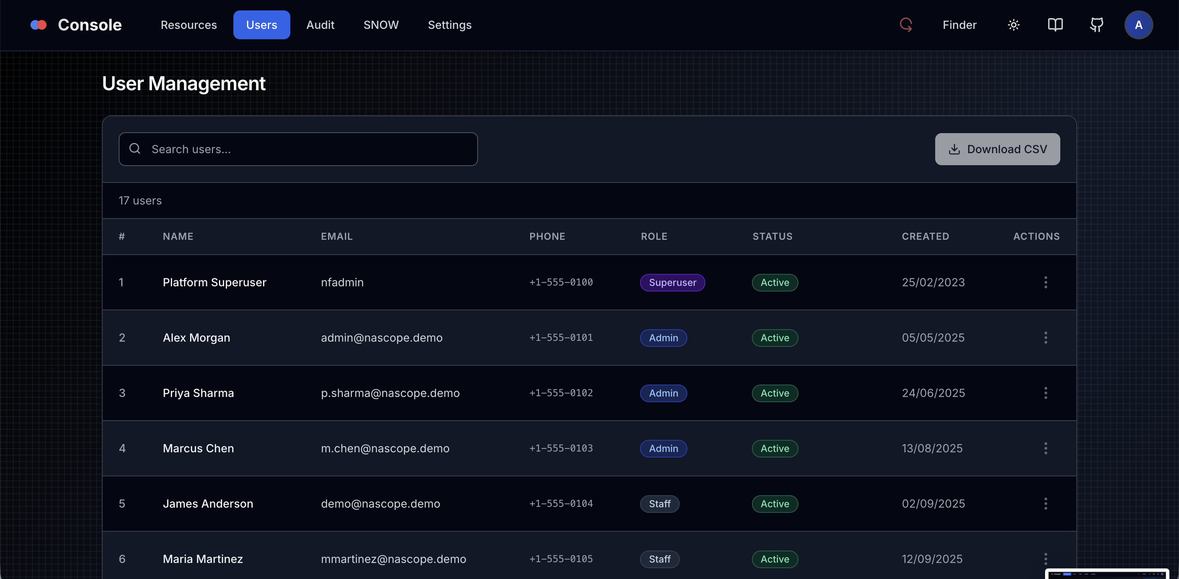Select the name Alex Morgan

click(x=196, y=338)
